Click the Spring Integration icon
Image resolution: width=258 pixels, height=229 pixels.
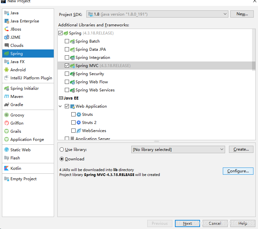pyautogui.click(x=72, y=58)
